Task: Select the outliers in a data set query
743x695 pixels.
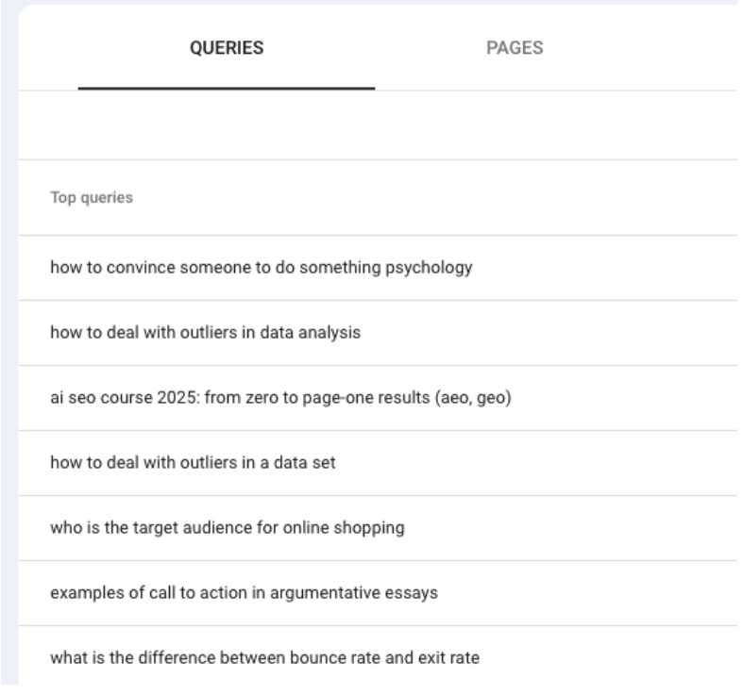Action: point(202,463)
